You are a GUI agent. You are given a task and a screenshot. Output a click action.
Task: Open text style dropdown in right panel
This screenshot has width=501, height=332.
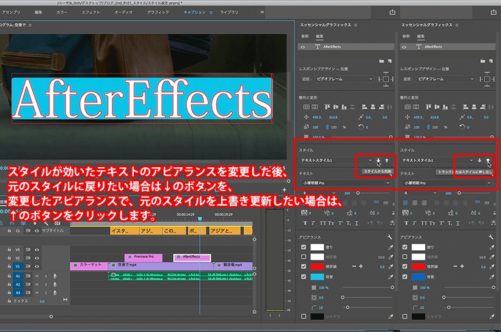(437, 161)
